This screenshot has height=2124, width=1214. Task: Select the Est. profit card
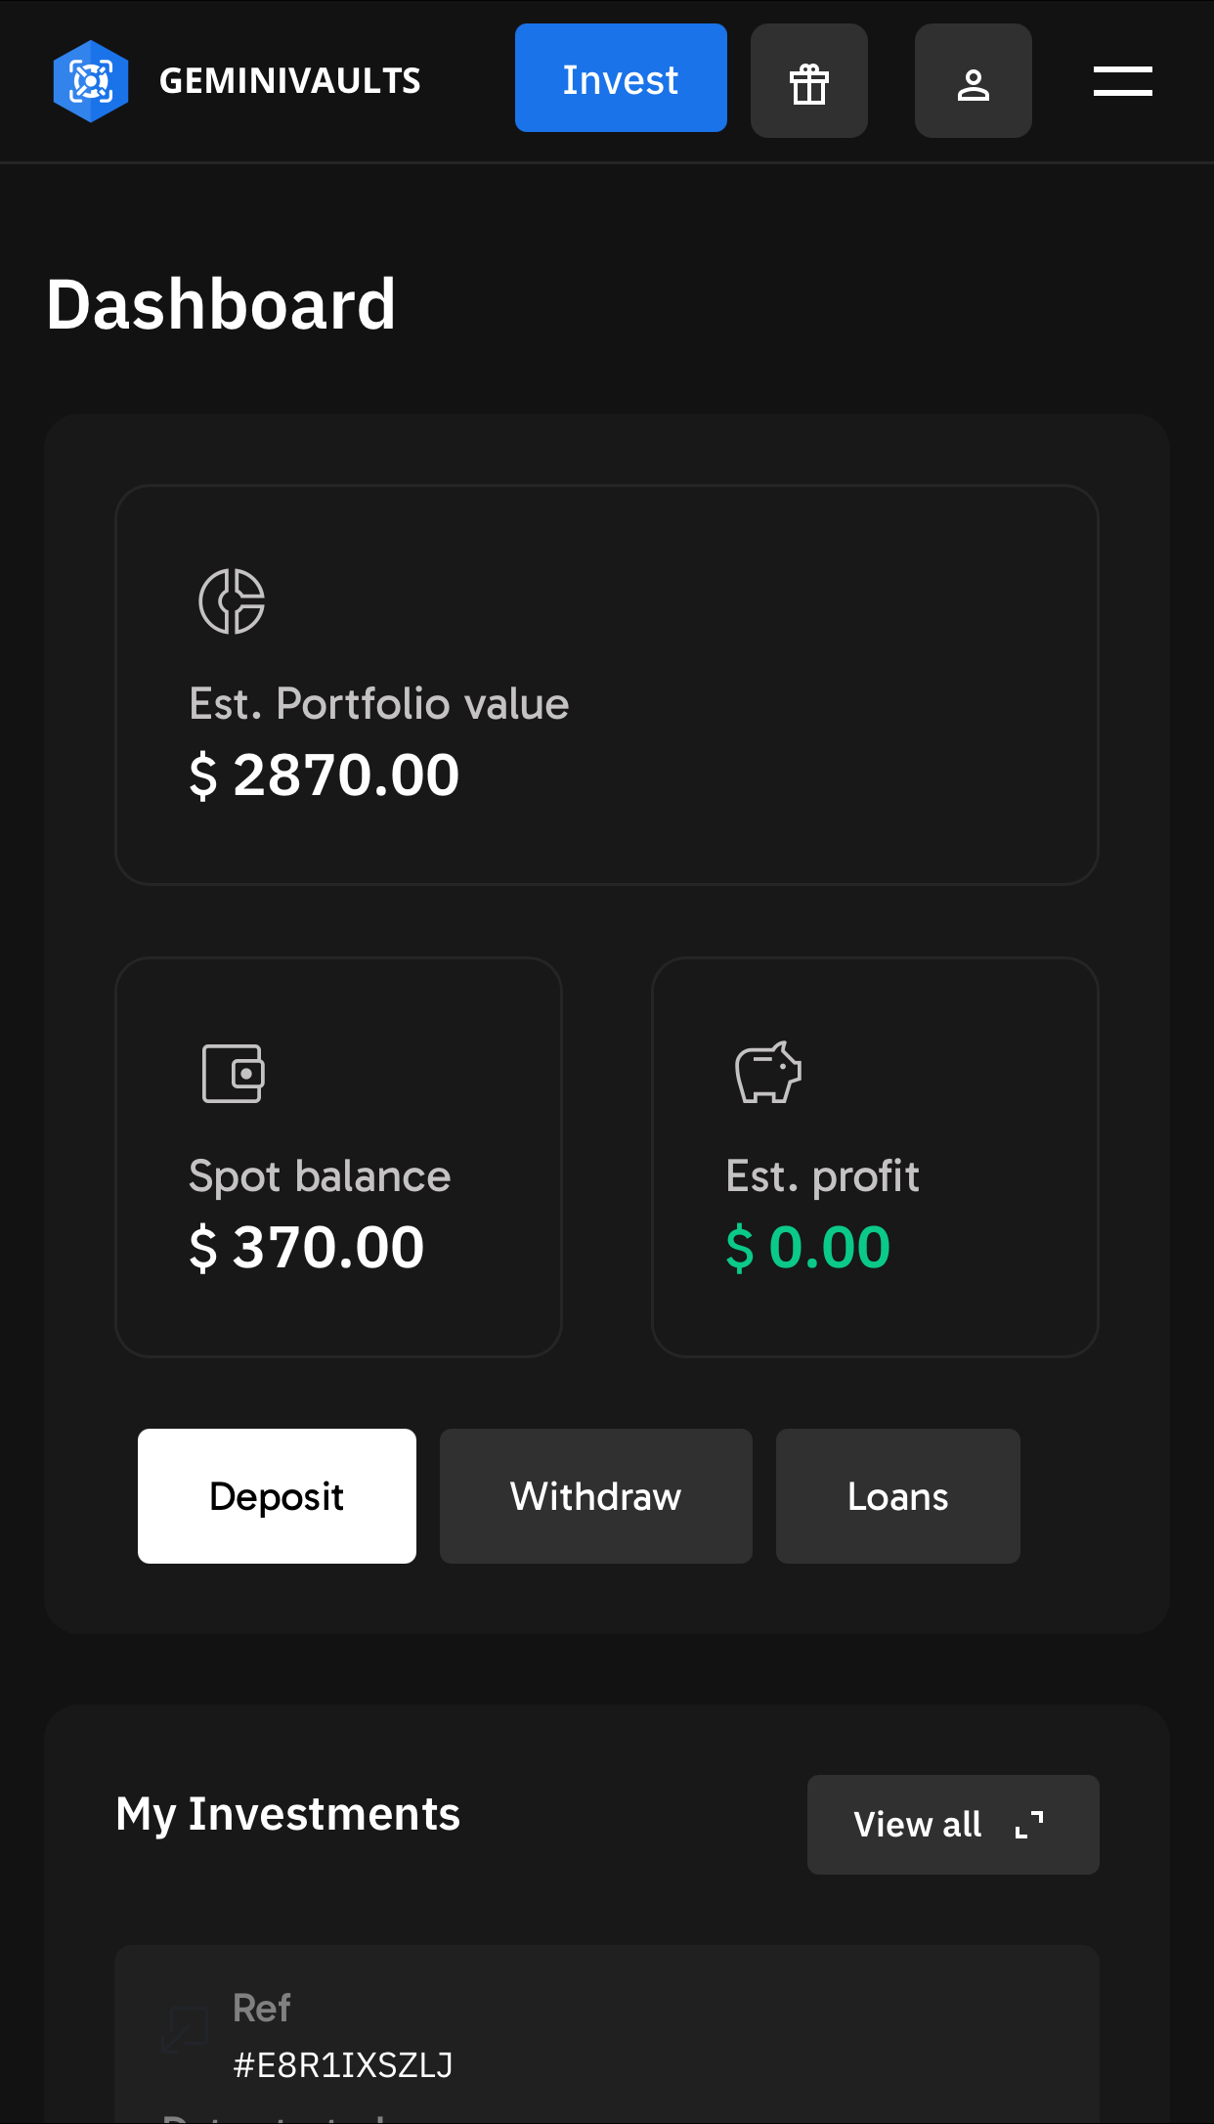875,1157
